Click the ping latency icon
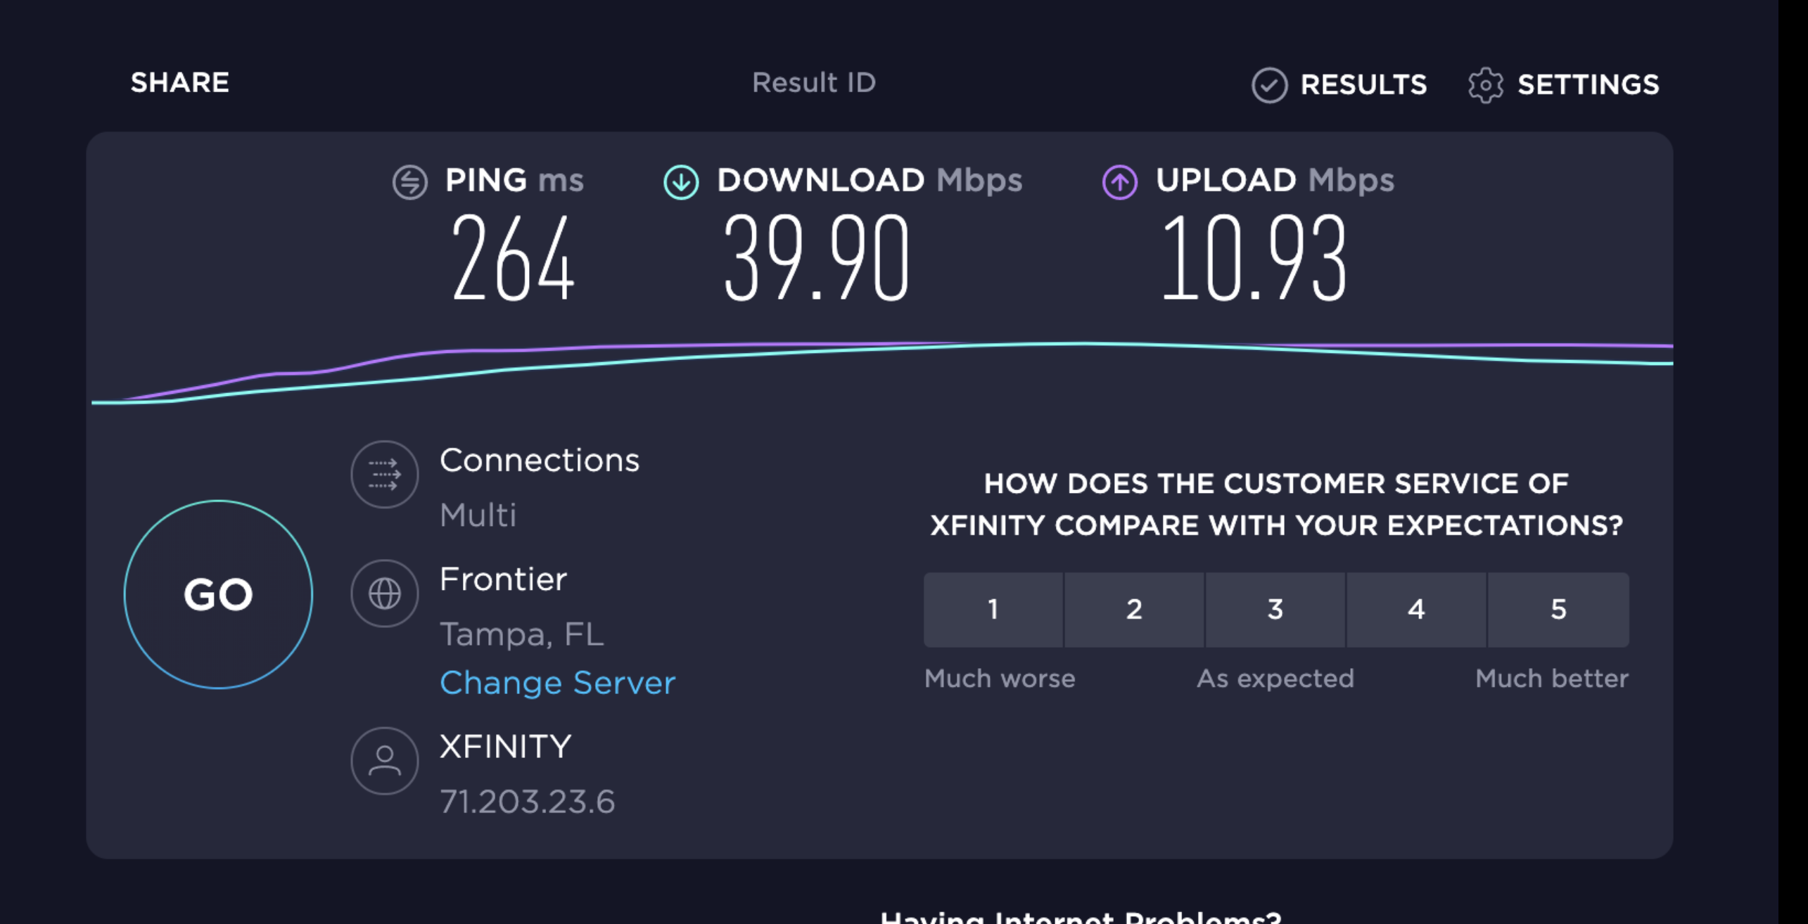 410,182
